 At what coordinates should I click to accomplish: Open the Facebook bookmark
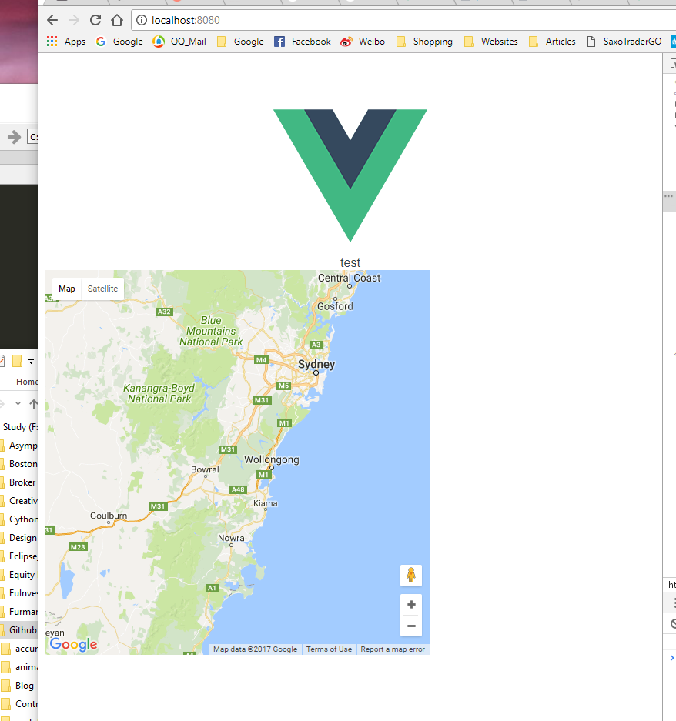(303, 42)
